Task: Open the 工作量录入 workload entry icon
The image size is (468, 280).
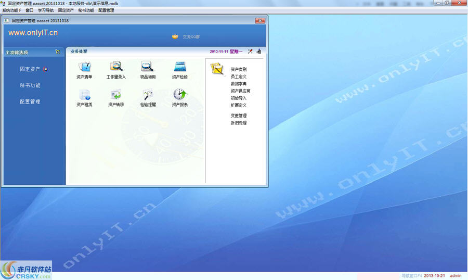Action: point(116,67)
